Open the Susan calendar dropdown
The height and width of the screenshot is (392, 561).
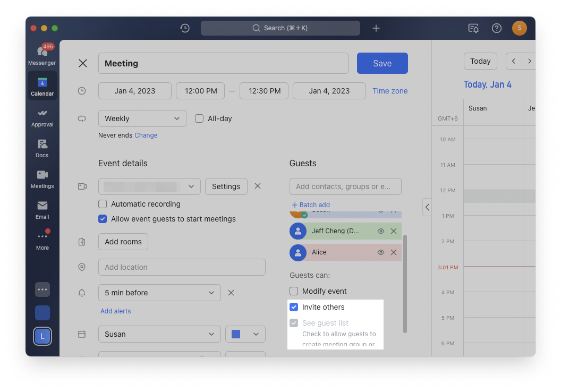(159, 334)
